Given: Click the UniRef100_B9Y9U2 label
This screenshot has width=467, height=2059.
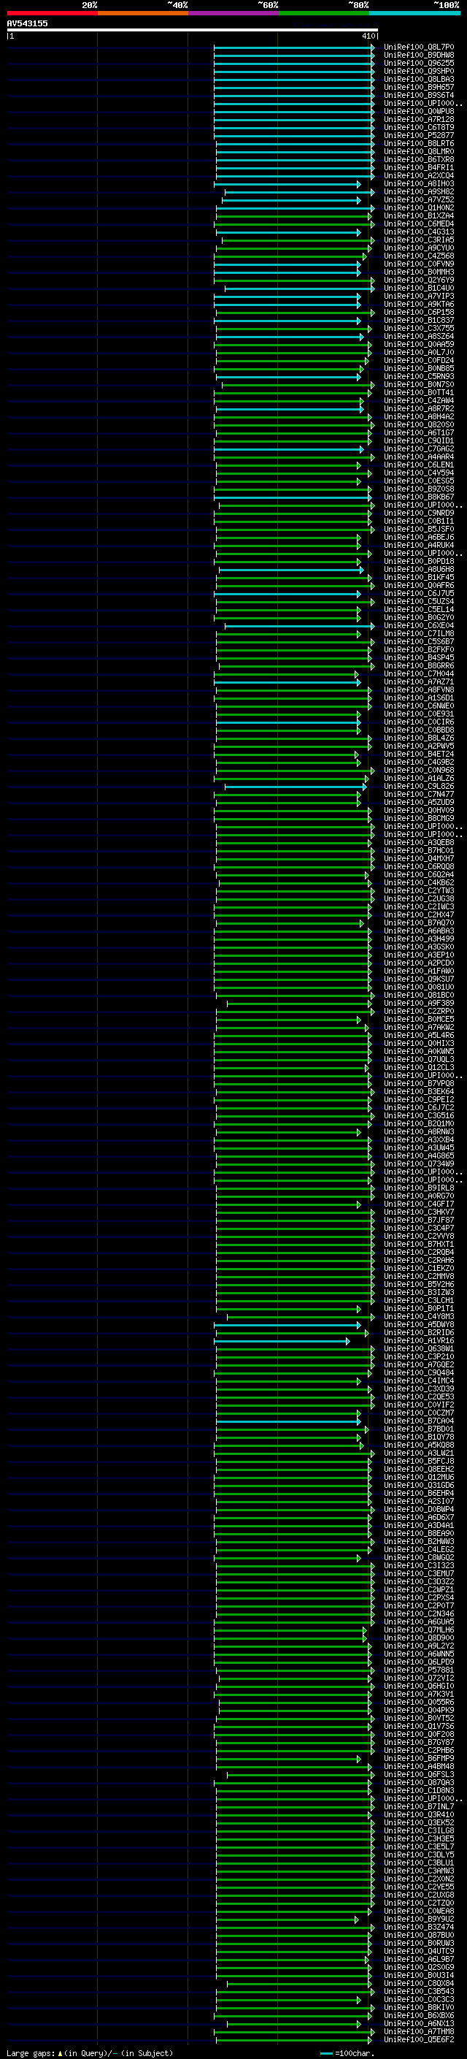Looking at the screenshot, I should point(419,1919).
